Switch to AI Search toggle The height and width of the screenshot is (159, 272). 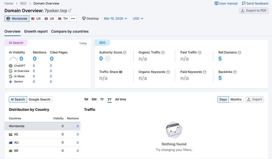pos(18,99)
